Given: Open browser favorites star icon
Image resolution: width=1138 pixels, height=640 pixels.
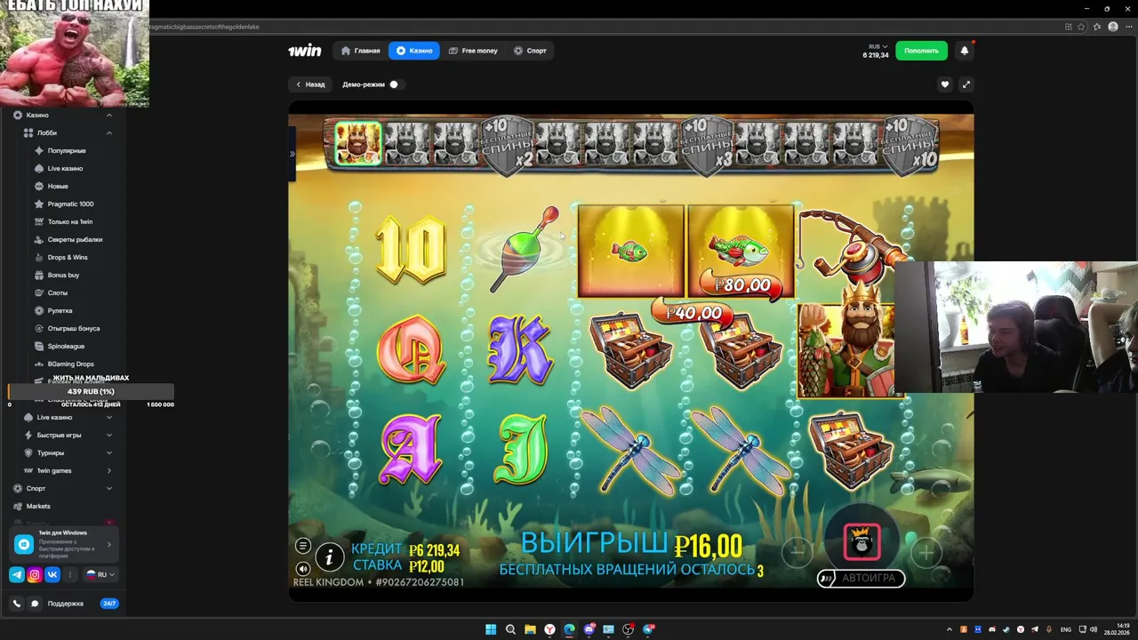Looking at the screenshot, I should 1083,27.
